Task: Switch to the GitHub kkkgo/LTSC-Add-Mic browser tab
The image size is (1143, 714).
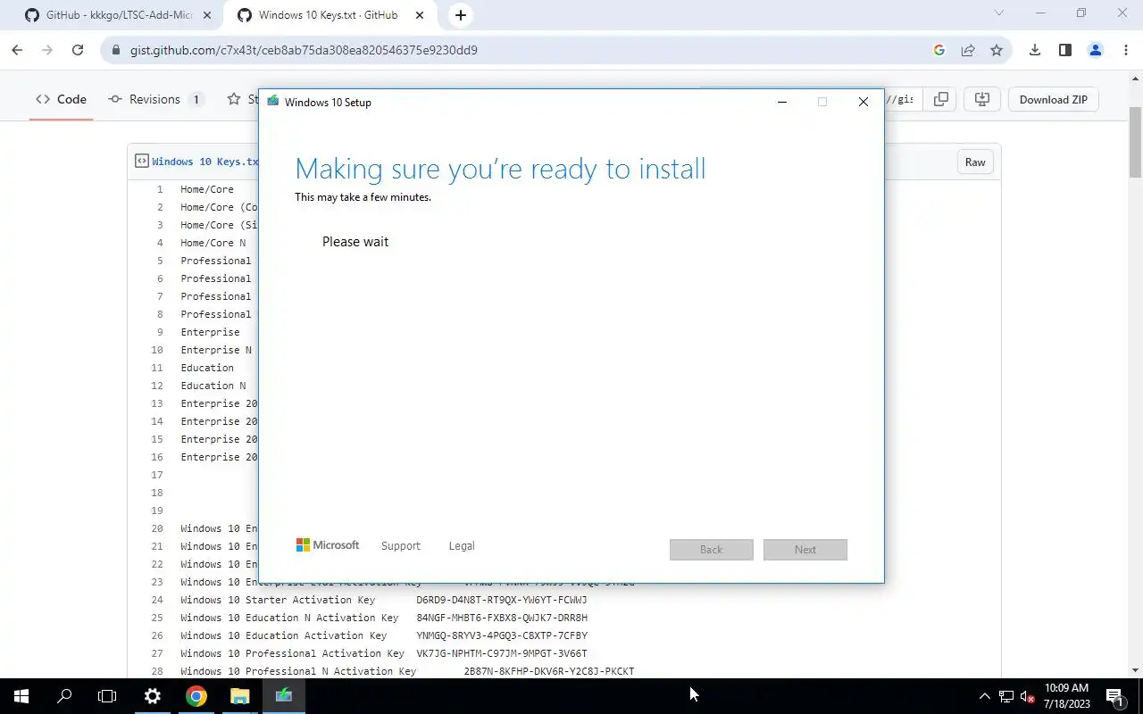Action: coord(121,15)
